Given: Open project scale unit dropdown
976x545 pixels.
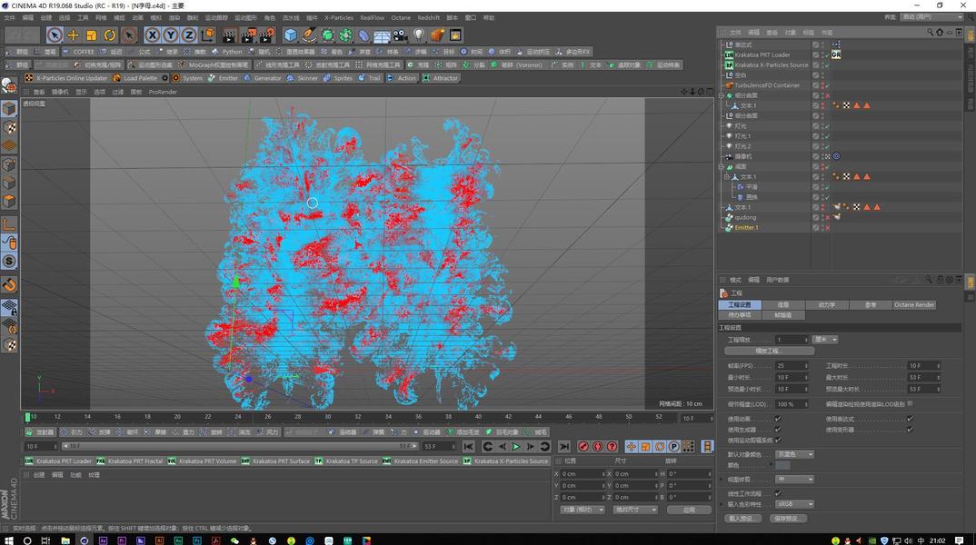Looking at the screenshot, I should [826, 340].
